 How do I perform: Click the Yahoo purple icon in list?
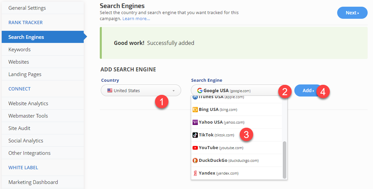(195, 122)
